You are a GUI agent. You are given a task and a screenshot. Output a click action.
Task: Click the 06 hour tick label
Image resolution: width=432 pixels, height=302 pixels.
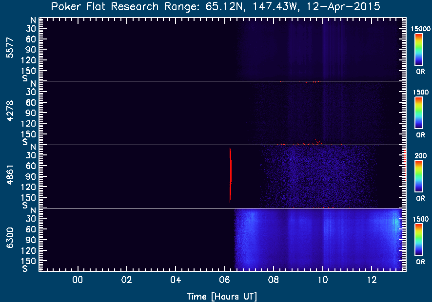coord(225,280)
